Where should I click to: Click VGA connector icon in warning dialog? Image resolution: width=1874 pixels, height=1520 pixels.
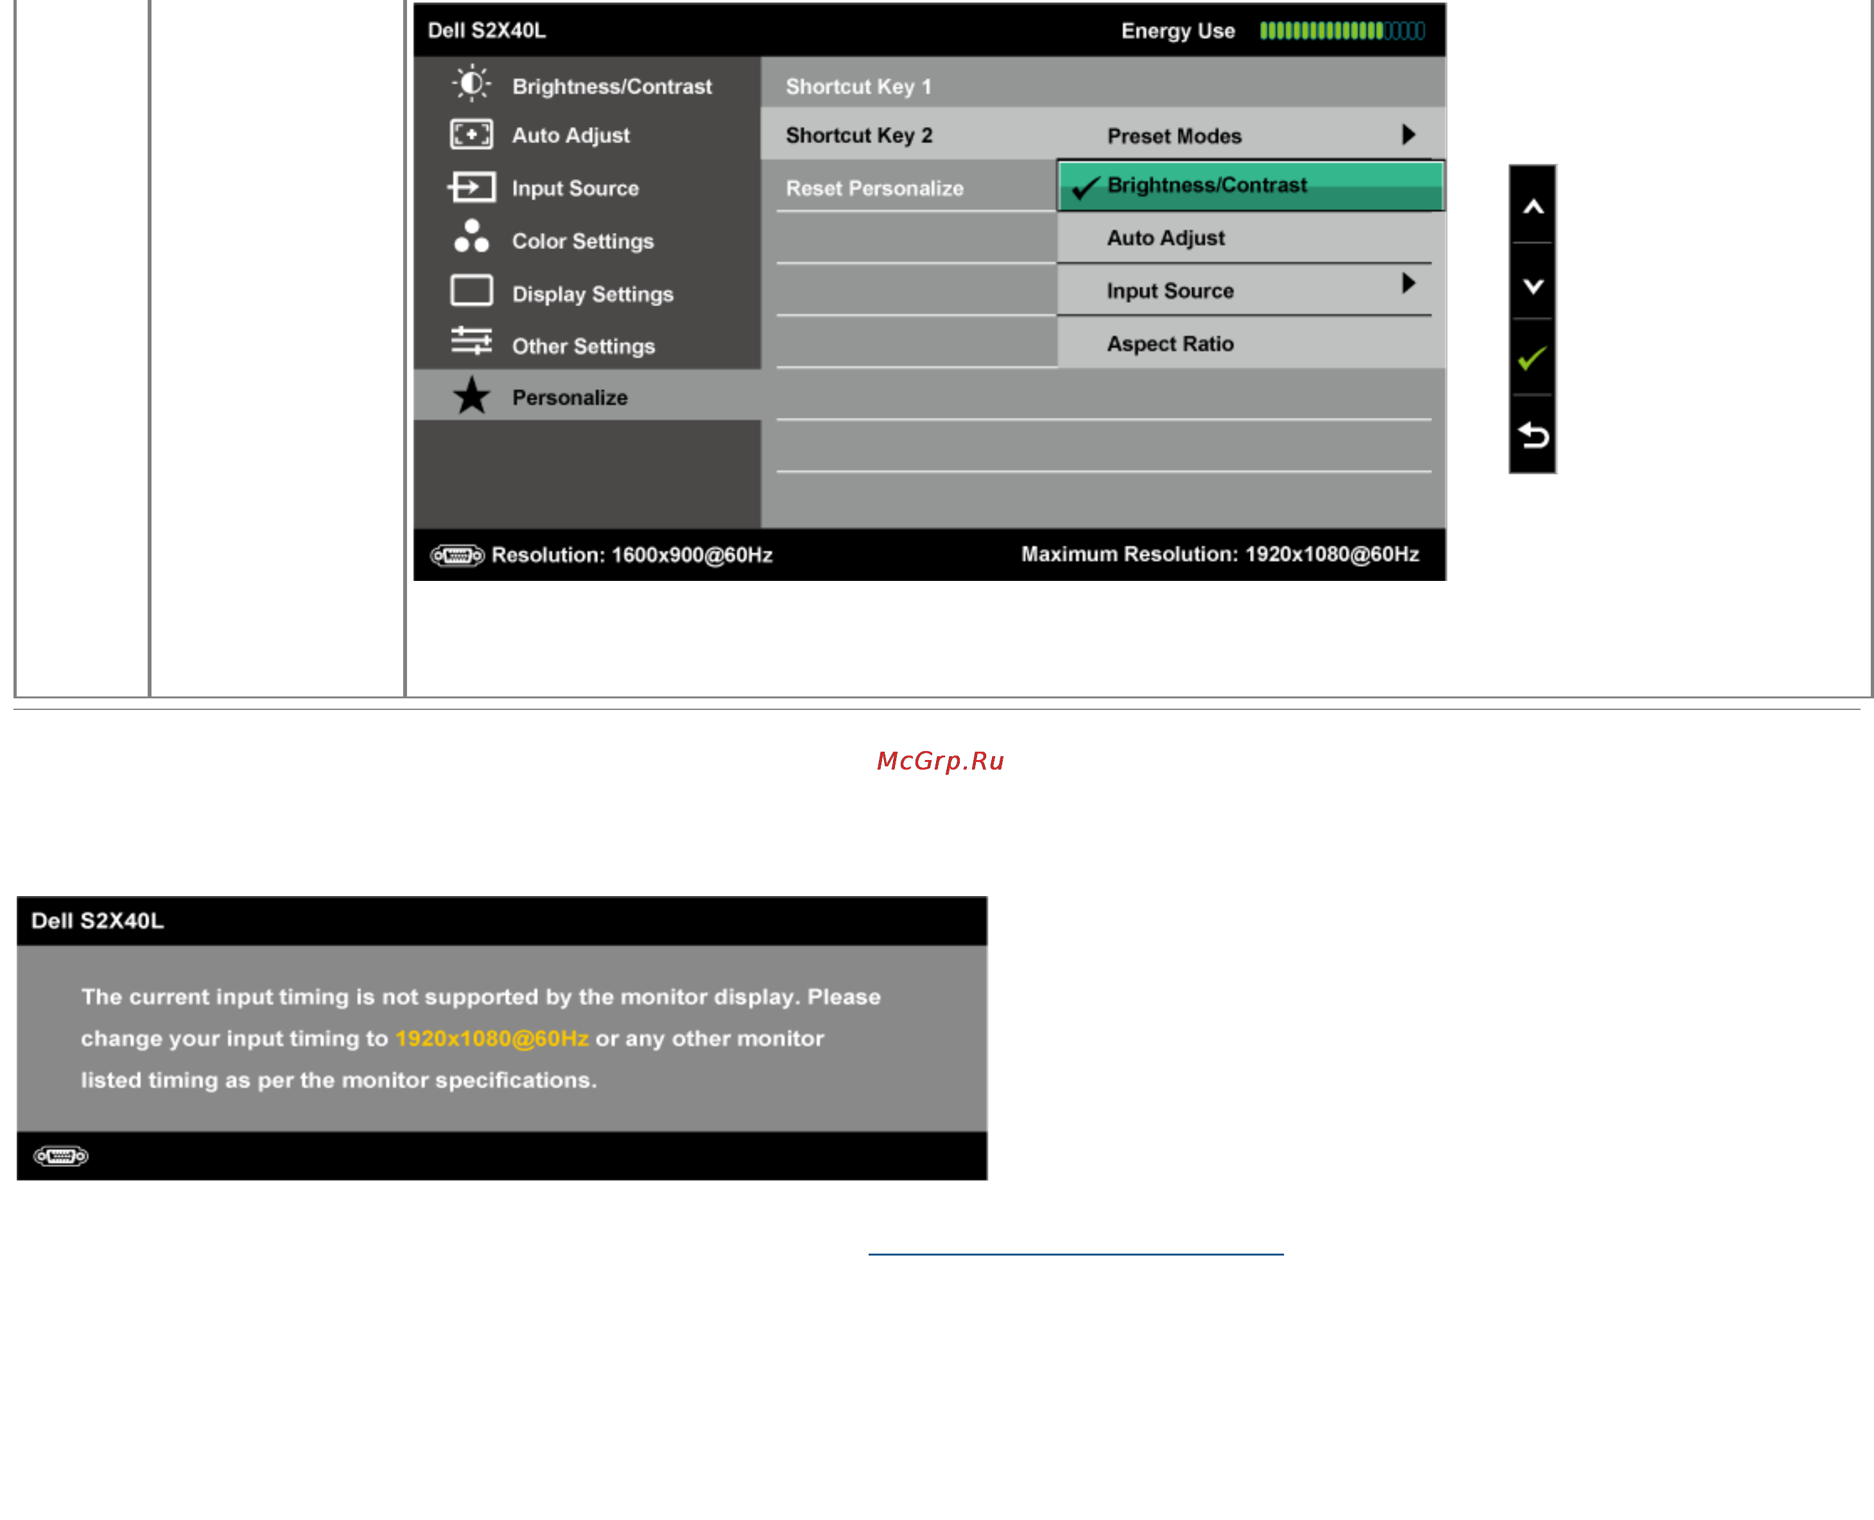pyautogui.click(x=60, y=1157)
